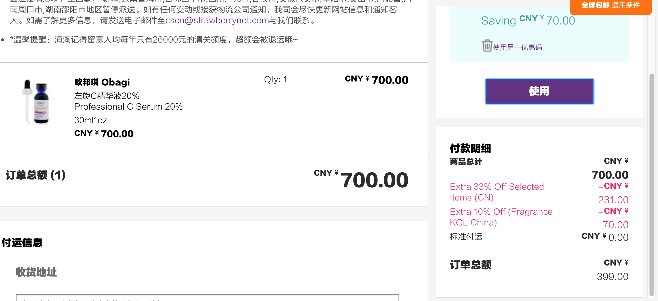Click the 付款明细 heading
The image size is (658, 301).
470,149
